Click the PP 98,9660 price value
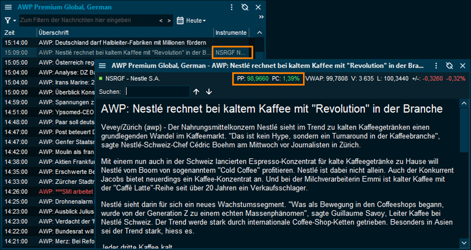 [x=252, y=79]
